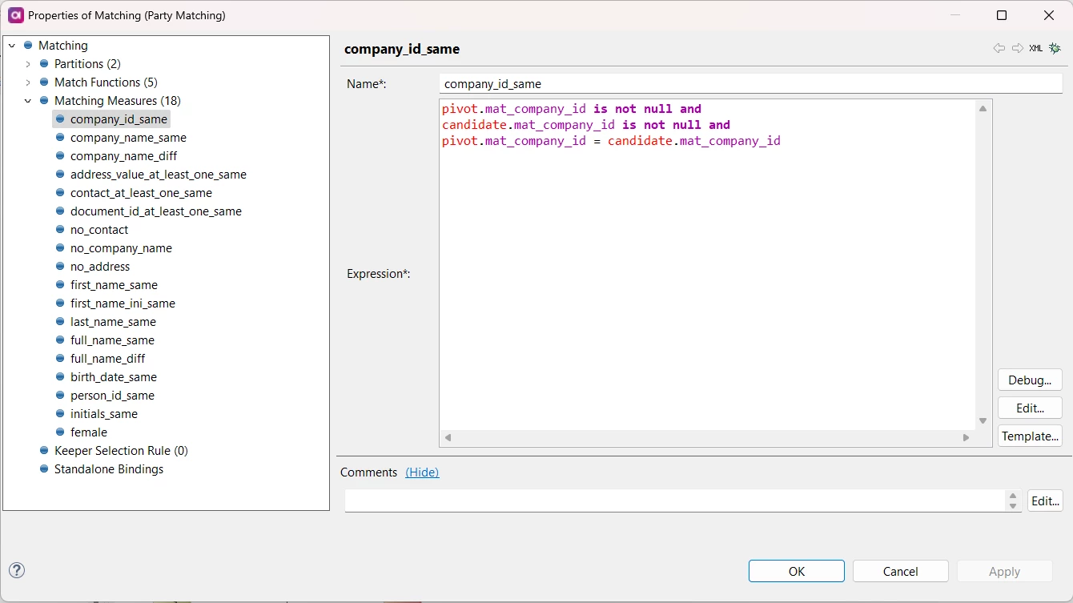Click the Comments input field
The height and width of the screenshot is (603, 1073).
675,500
